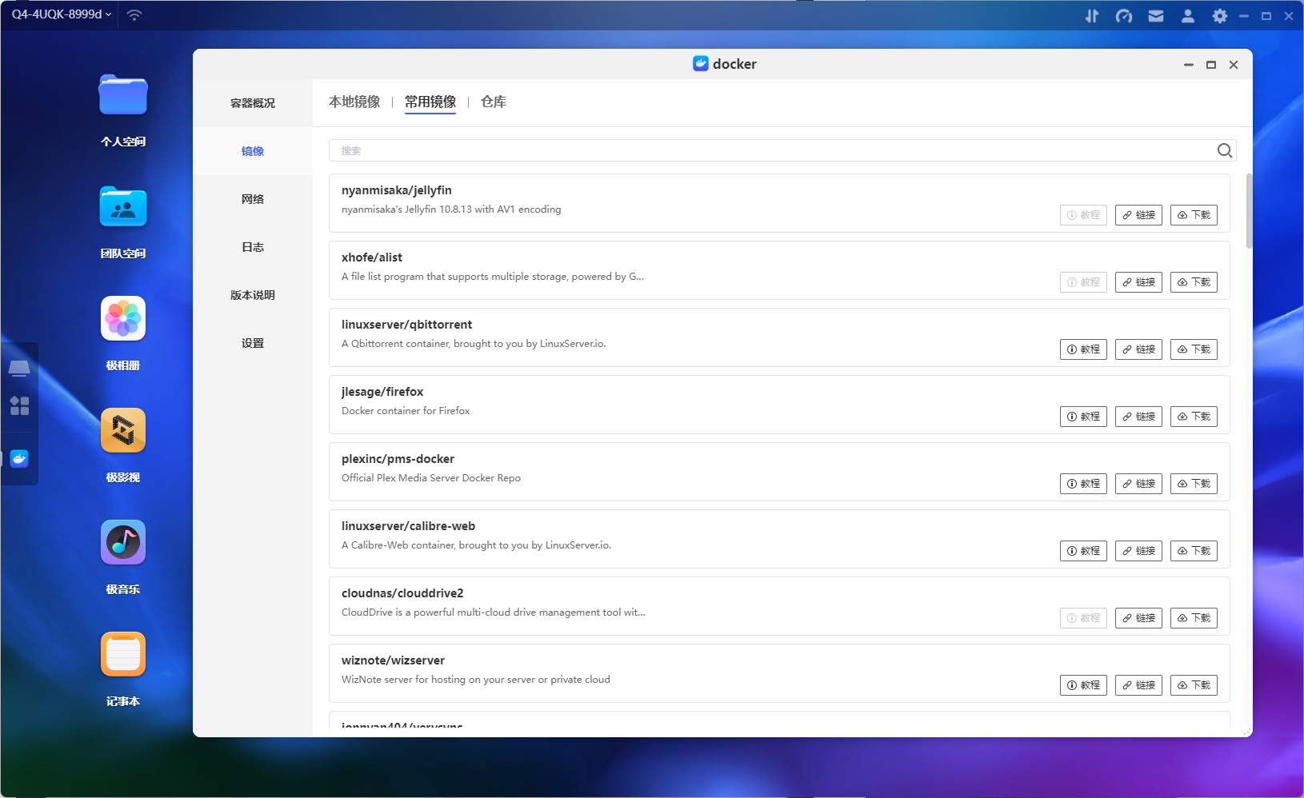Screen dimensions: 1304x798
Task: Click the docker icon in side dock
Action: point(19,458)
